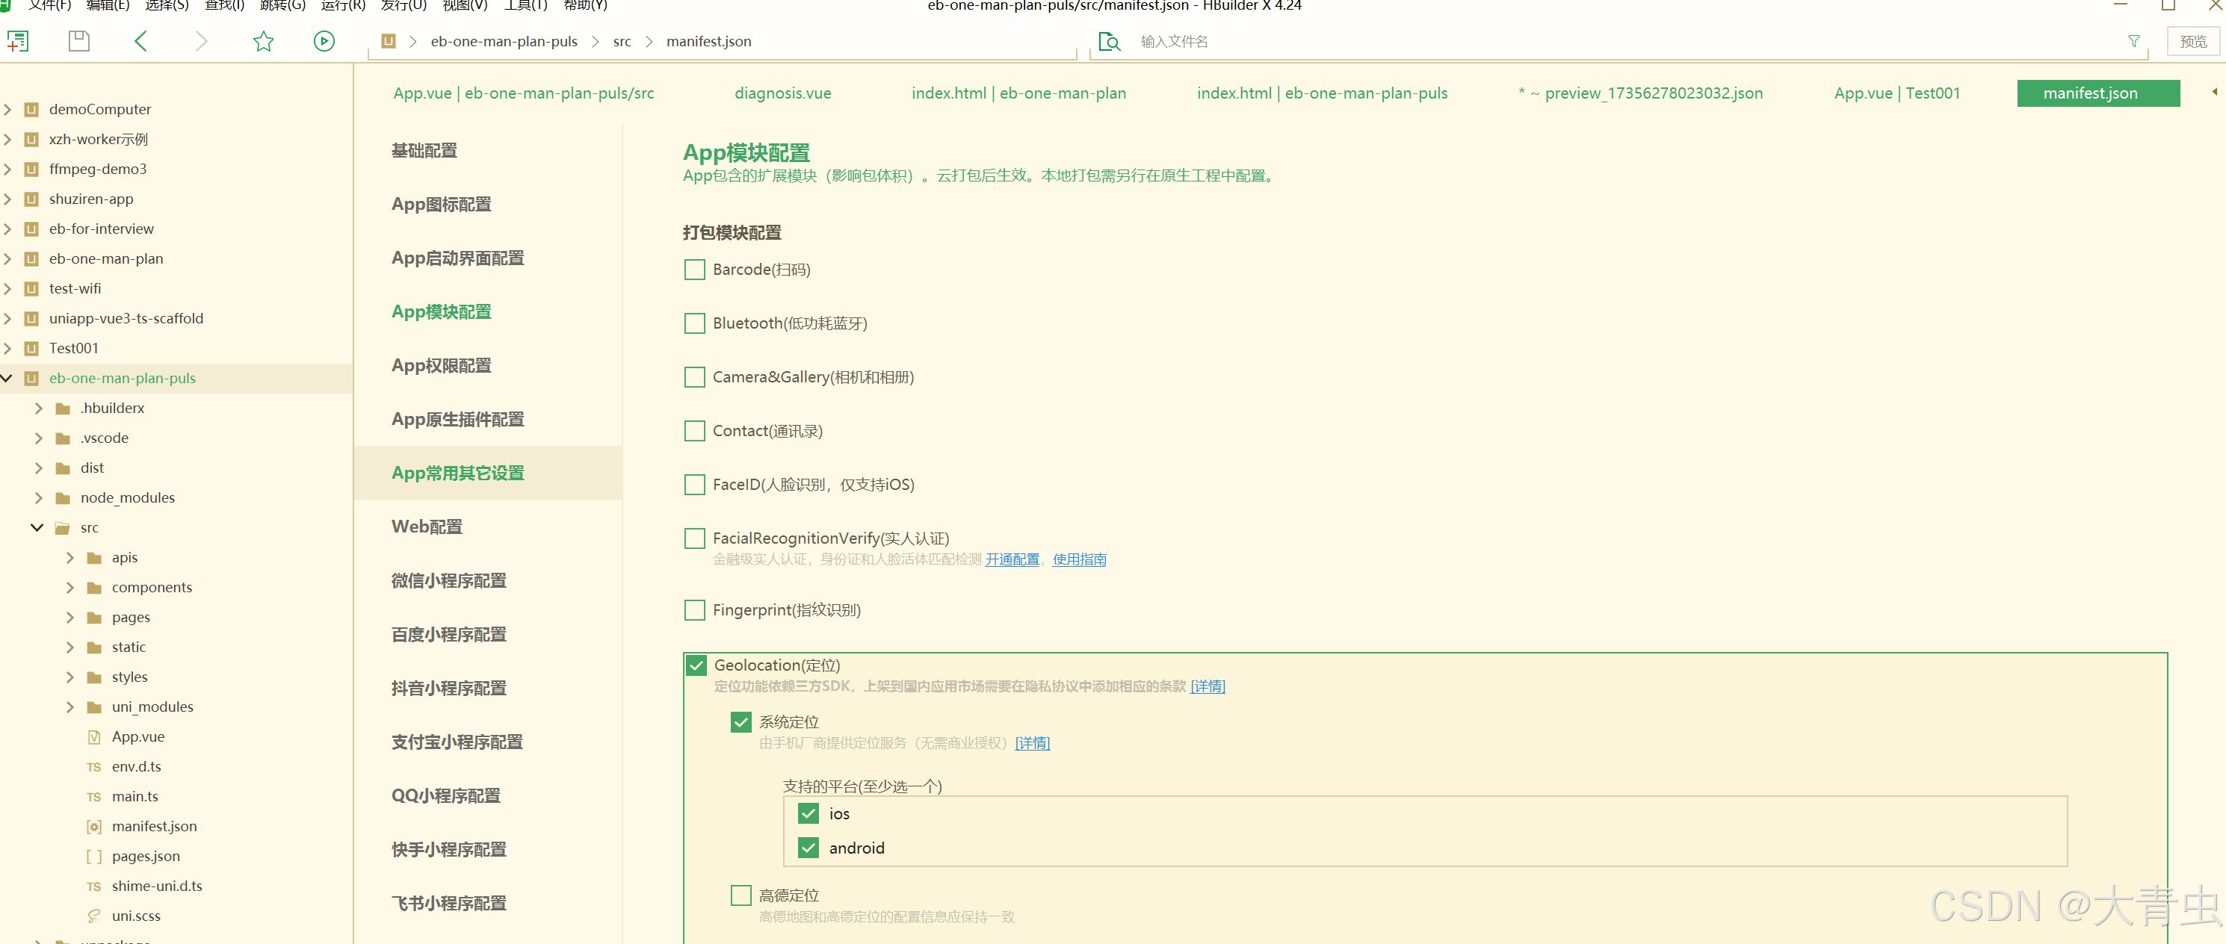The image size is (2226, 944).
Task: Select App权限配置 in the settings list
Action: [x=443, y=365]
